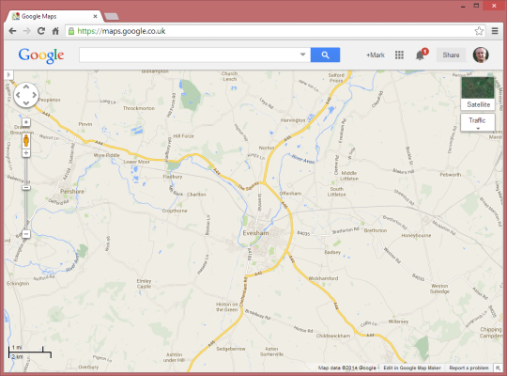The image size is (507, 376).
Task: Click the Bretforton label
Action: tap(376, 230)
